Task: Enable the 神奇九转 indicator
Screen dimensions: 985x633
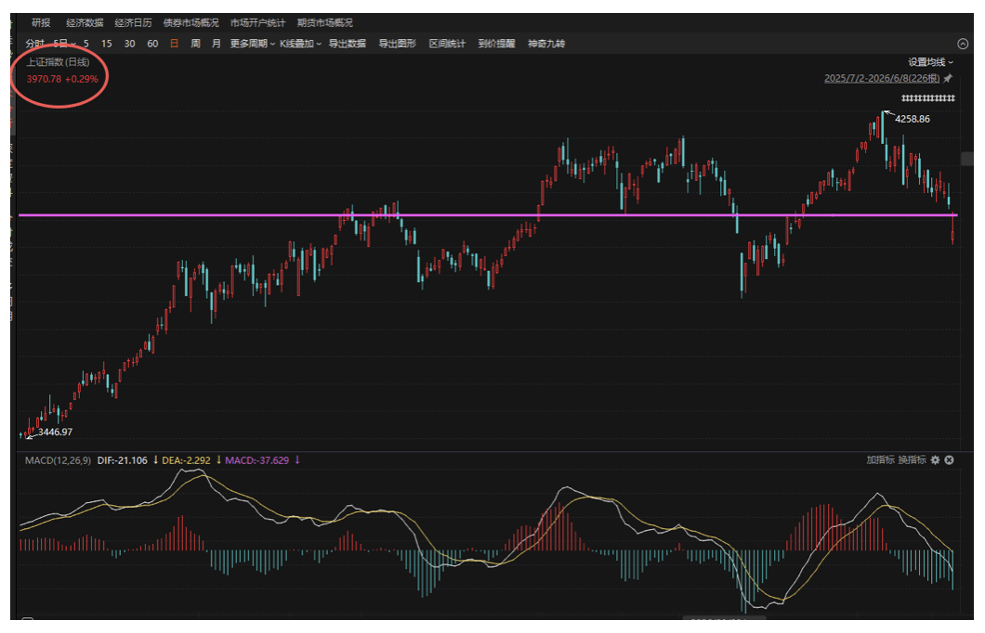Action: click(x=545, y=44)
